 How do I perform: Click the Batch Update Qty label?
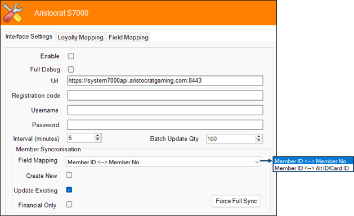pos(174,138)
